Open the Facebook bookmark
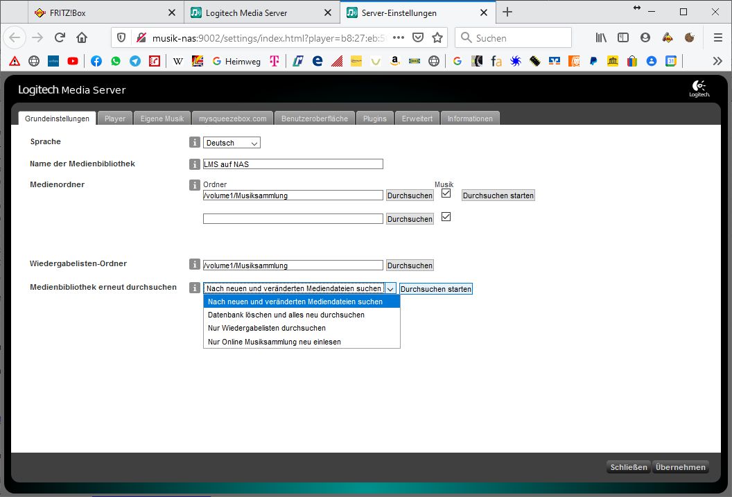This screenshot has height=497, width=732. (x=96, y=61)
